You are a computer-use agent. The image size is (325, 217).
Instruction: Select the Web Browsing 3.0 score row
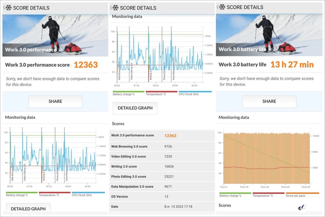tap(162, 146)
